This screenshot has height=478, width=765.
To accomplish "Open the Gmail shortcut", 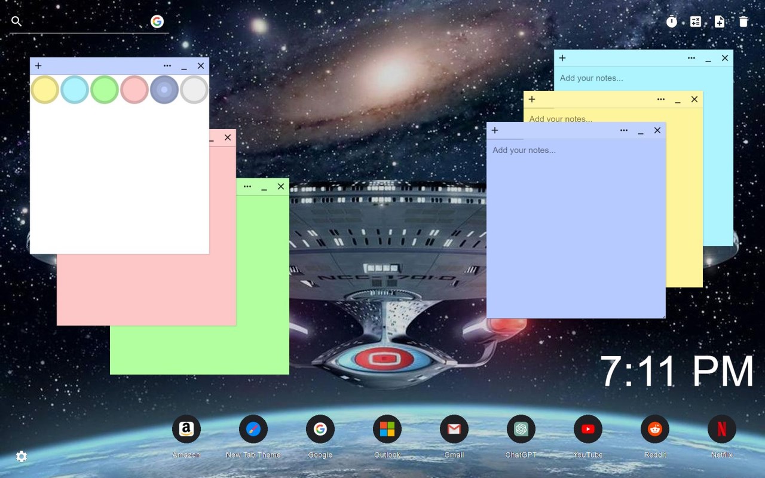I will point(454,429).
